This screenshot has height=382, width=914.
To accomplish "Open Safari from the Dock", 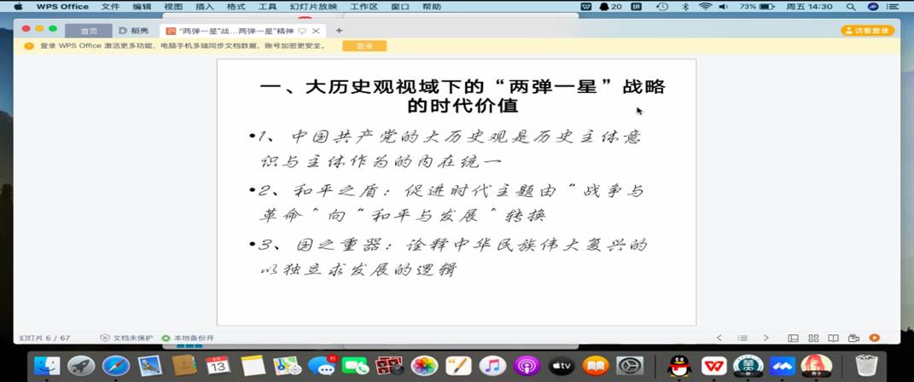I will point(116,366).
